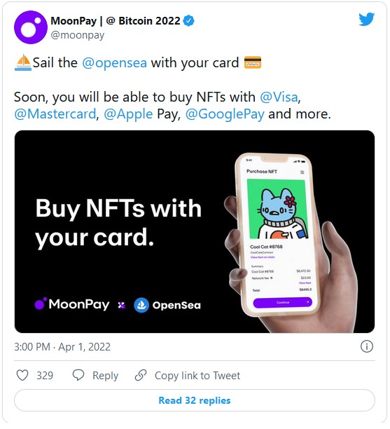Open the @Visa mention link
The width and height of the screenshot is (390, 429).
[x=279, y=97]
